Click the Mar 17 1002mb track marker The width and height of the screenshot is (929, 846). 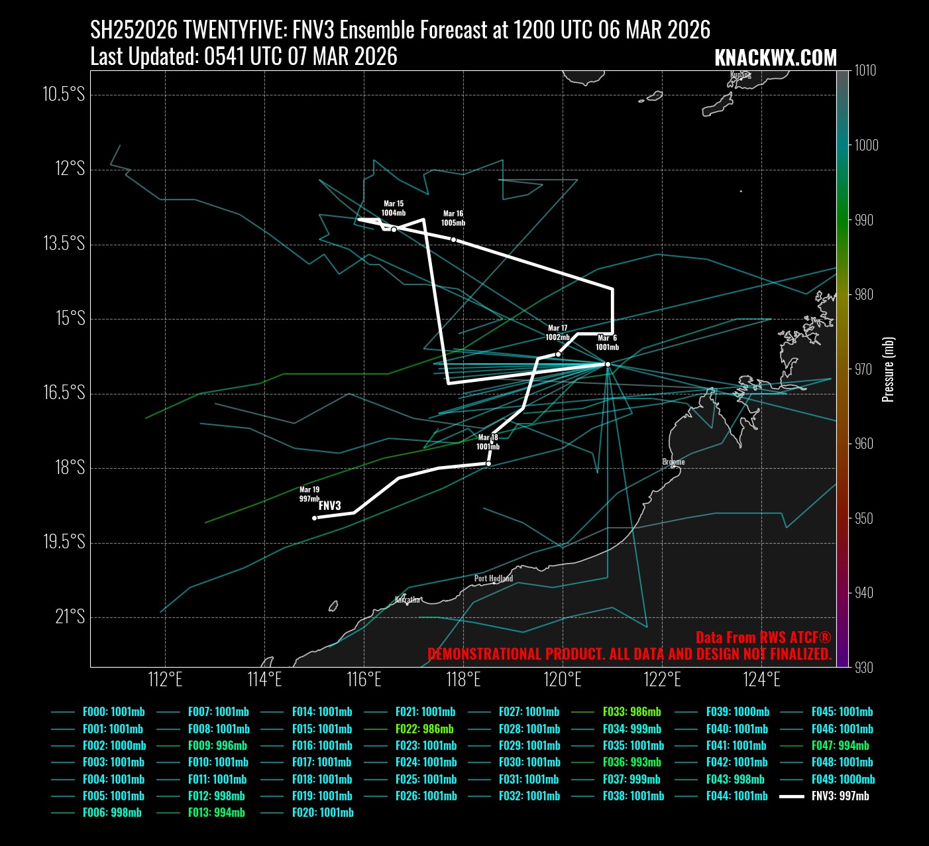click(558, 354)
